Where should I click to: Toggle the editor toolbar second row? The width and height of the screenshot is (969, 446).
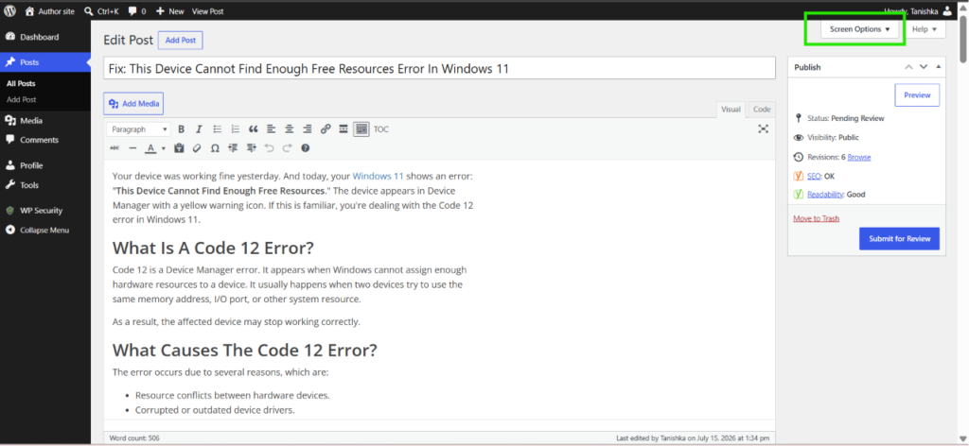pyautogui.click(x=361, y=129)
